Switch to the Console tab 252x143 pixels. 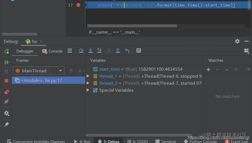52,51
